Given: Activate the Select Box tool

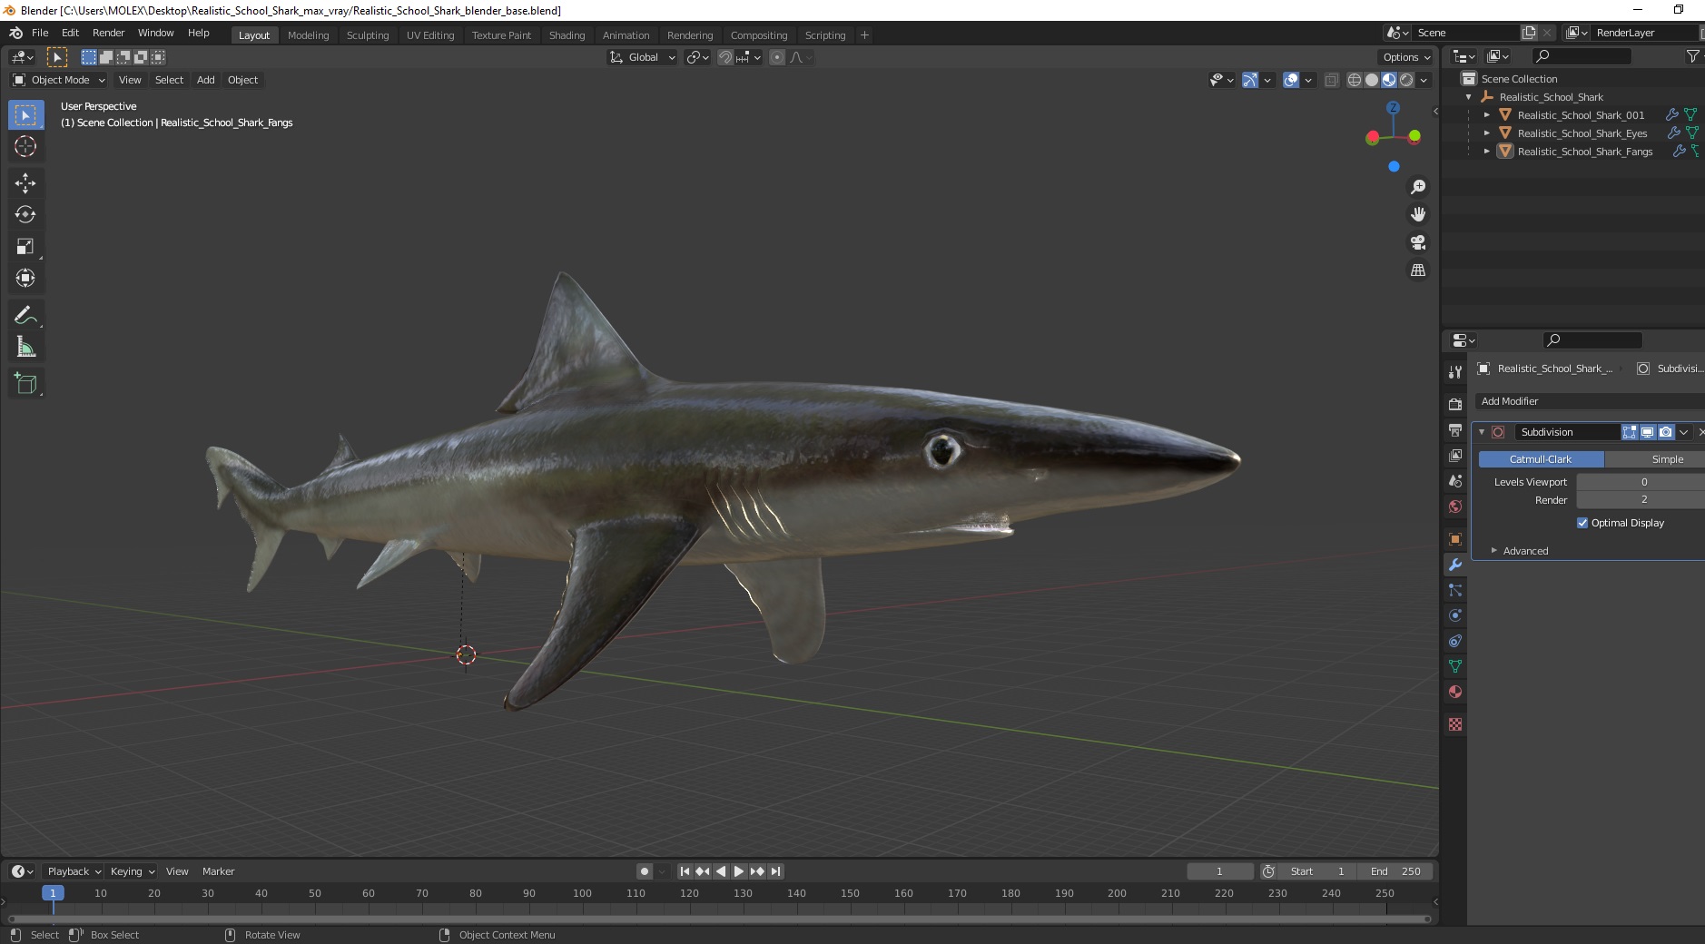Looking at the screenshot, I should pyautogui.click(x=25, y=115).
